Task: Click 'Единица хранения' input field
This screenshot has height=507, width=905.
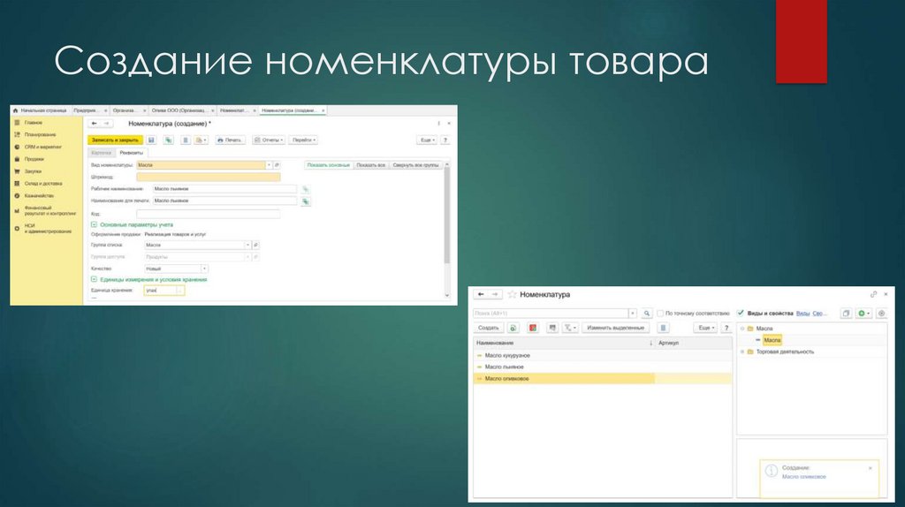Action: pos(164,290)
